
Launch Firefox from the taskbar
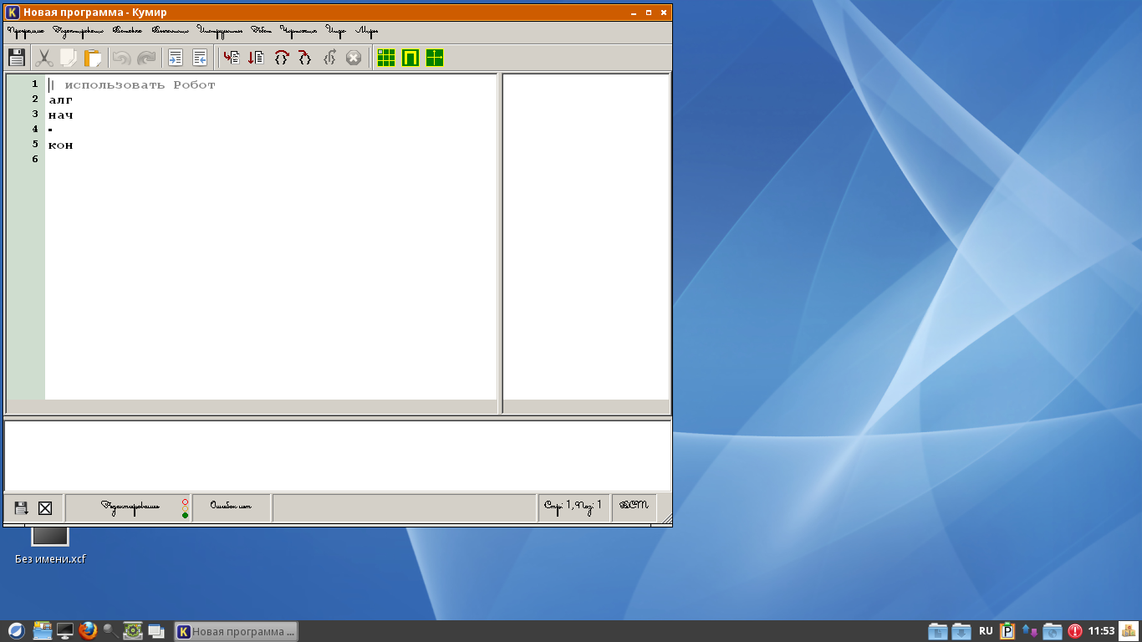[x=88, y=631]
